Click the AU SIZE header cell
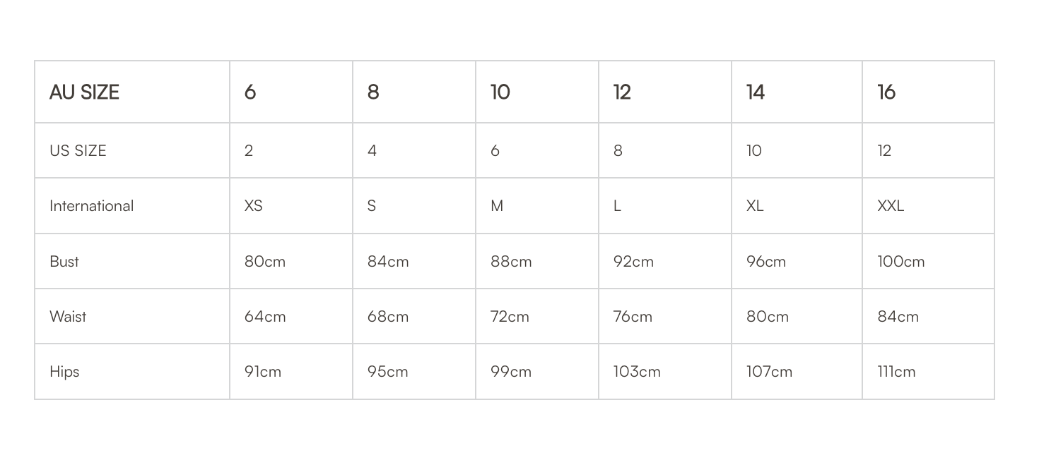Screen dimensions: 1039x460 132,92
